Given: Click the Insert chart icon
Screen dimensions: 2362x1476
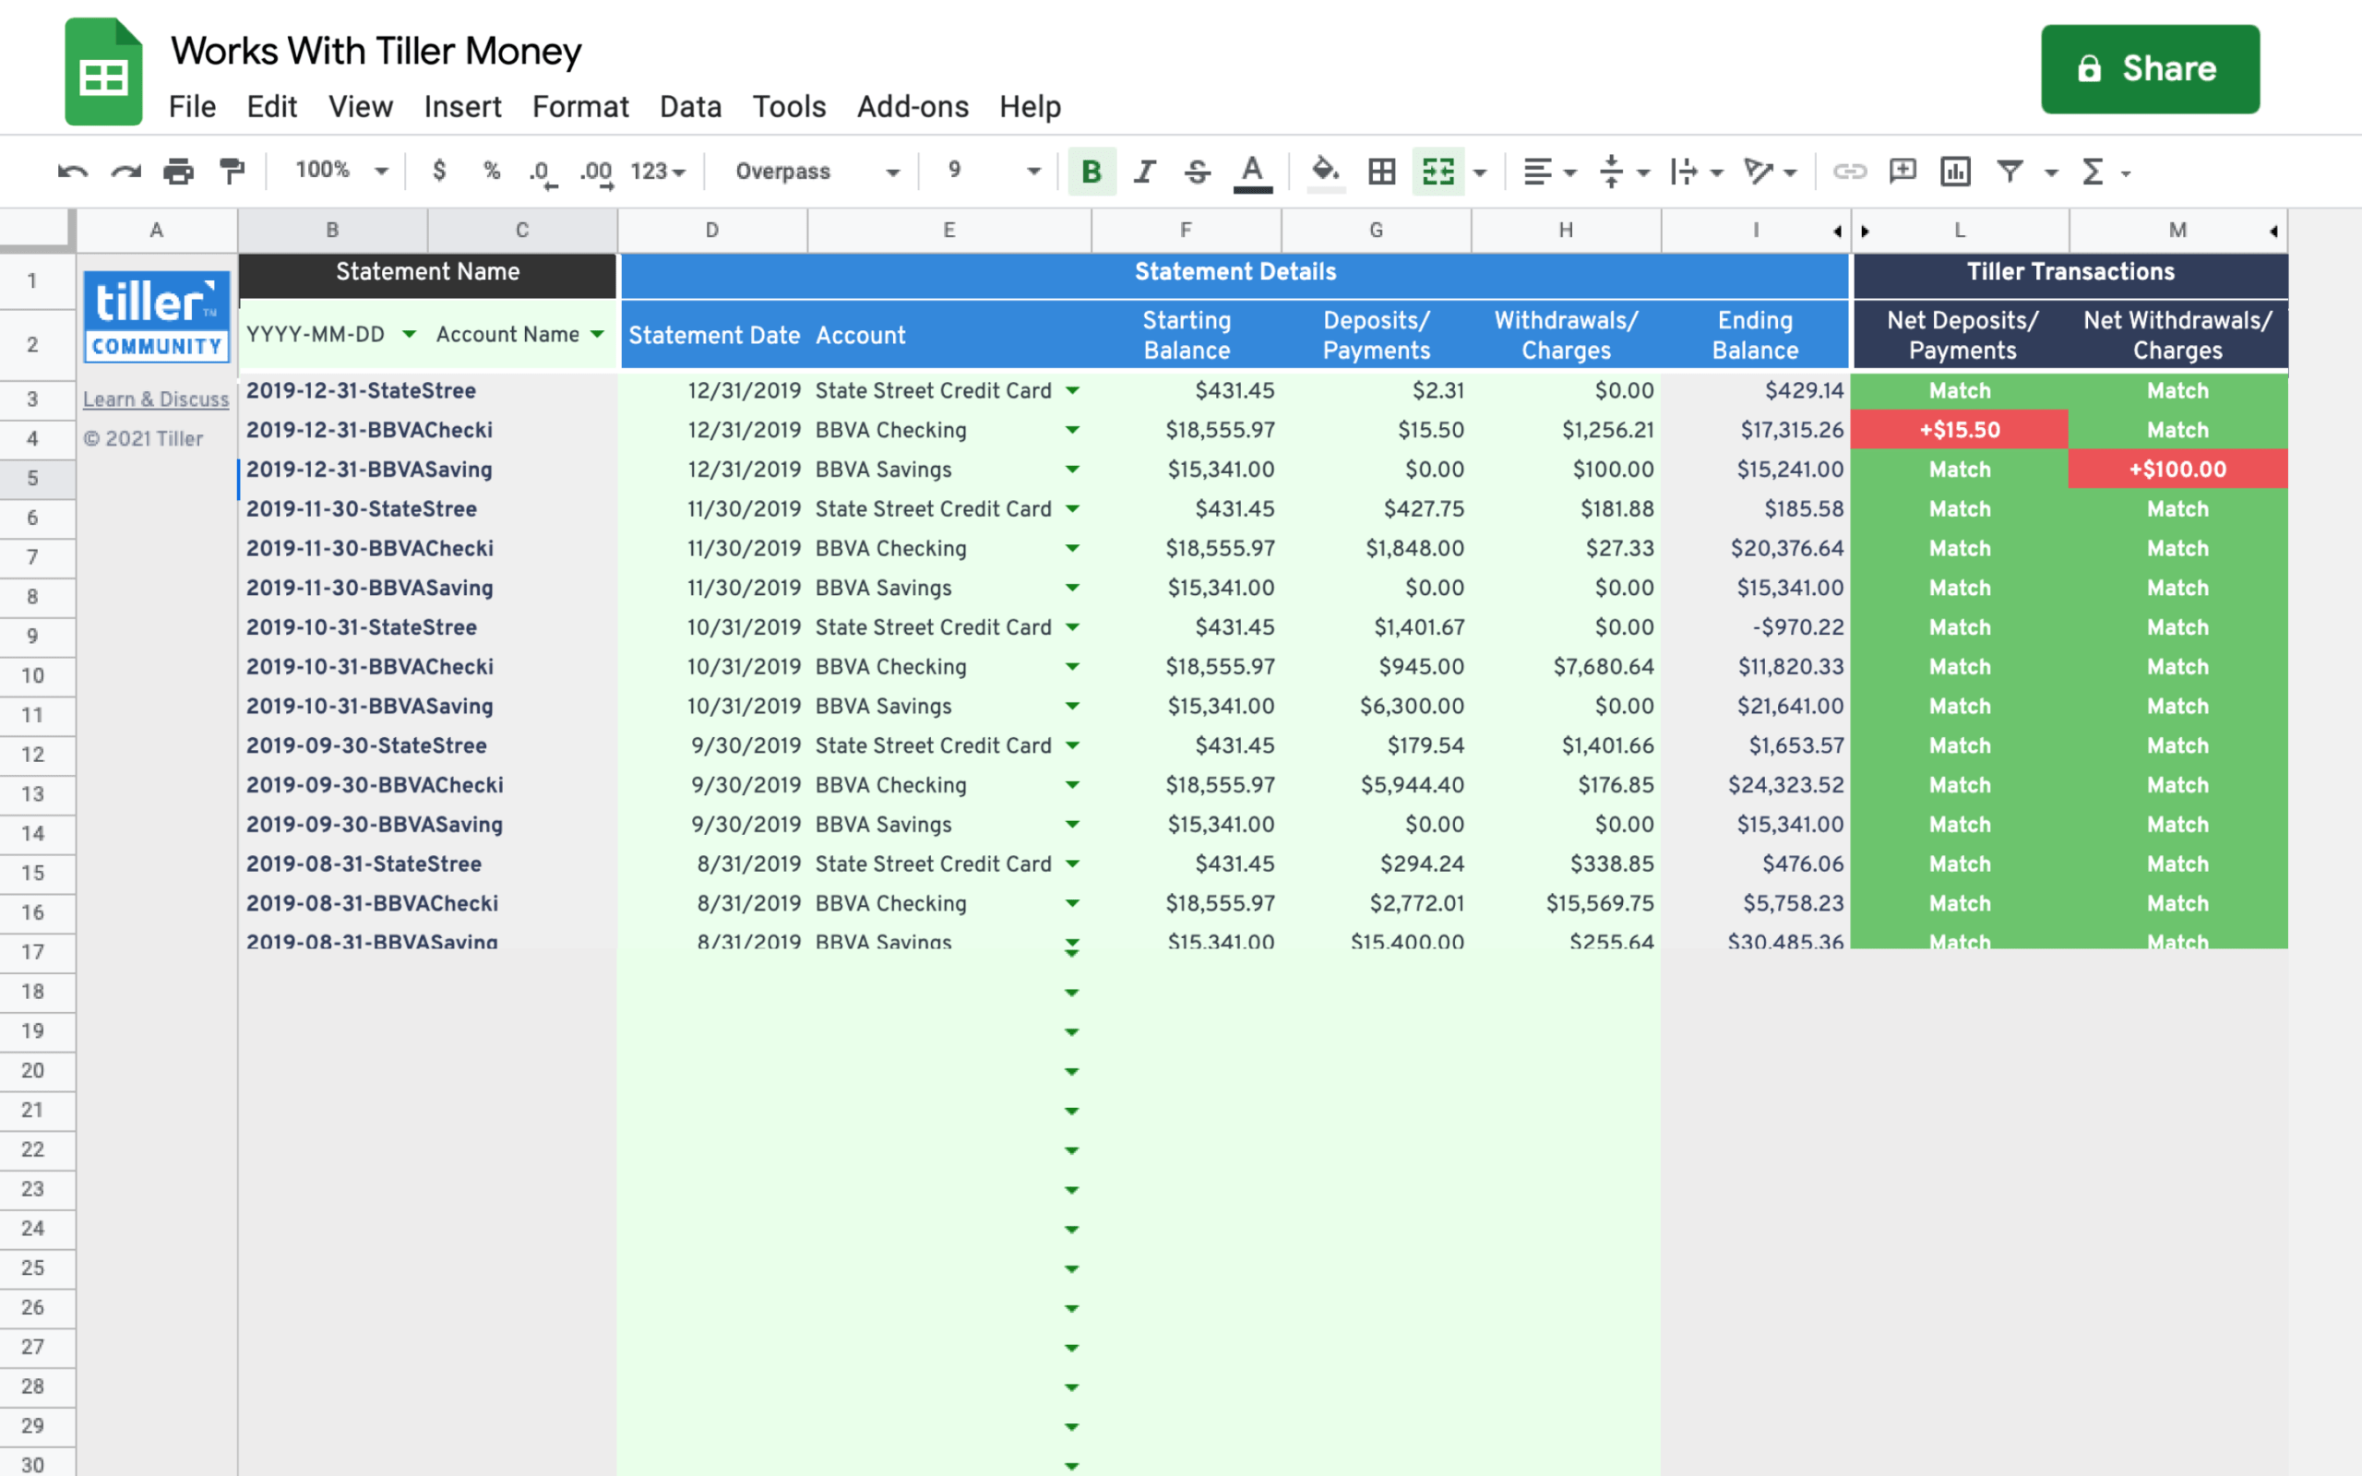Looking at the screenshot, I should click(x=1955, y=172).
